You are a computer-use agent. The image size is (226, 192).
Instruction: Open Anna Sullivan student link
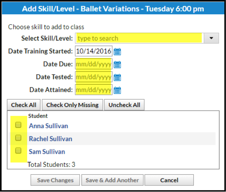click(x=49, y=126)
